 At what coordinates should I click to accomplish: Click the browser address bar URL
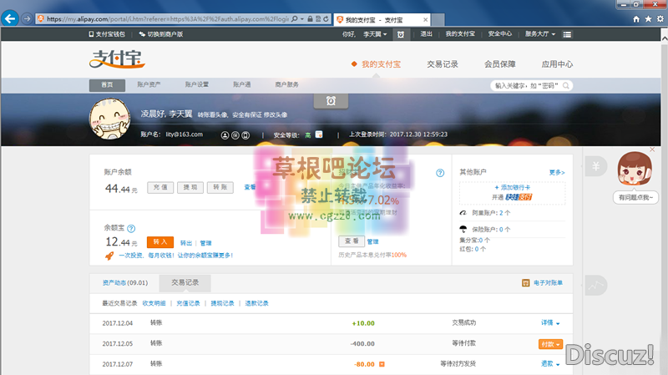pyautogui.click(x=168, y=19)
